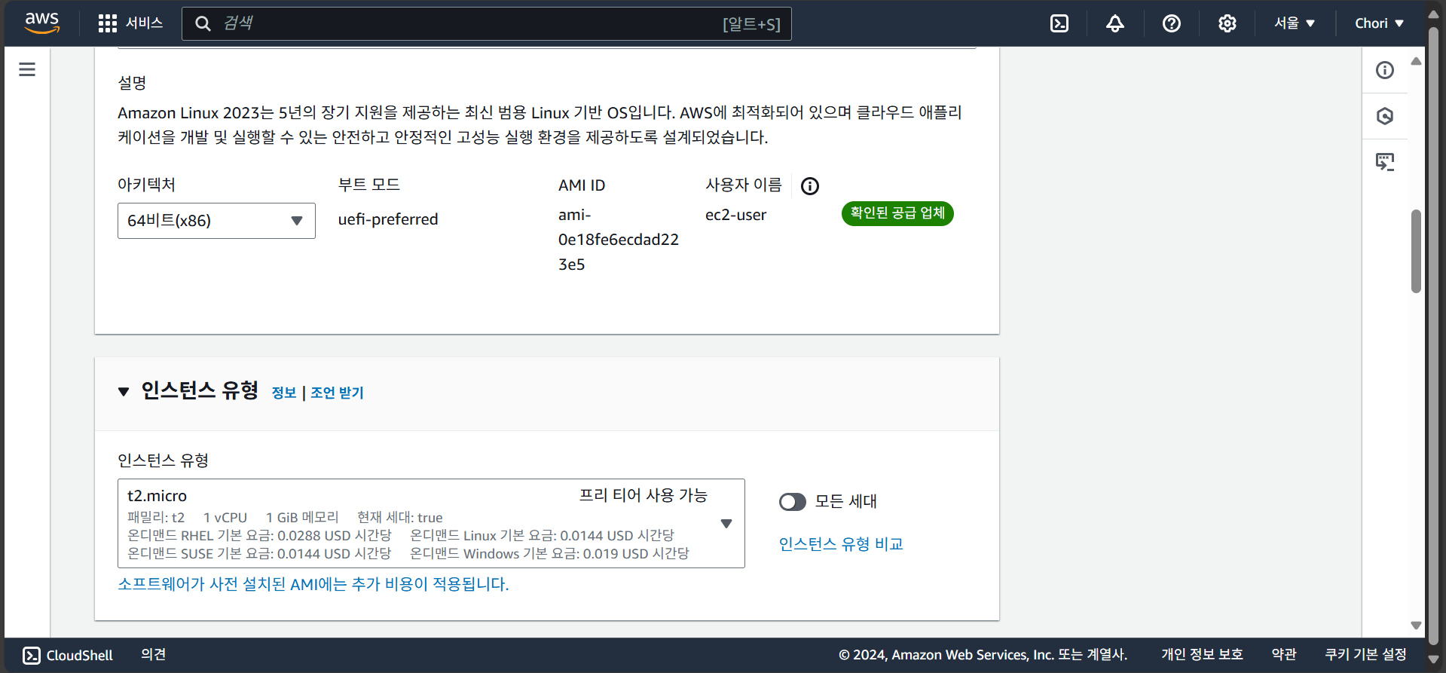Toggle the 모든 세대 switch
The width and height of the screenshot is (1446, 673).
click(x=793, y=502)
